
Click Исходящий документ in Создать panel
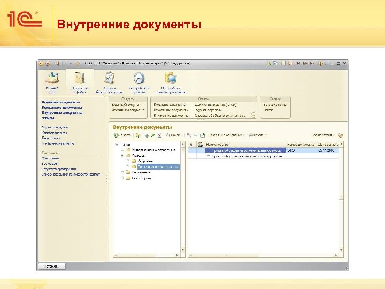point(128,110)
